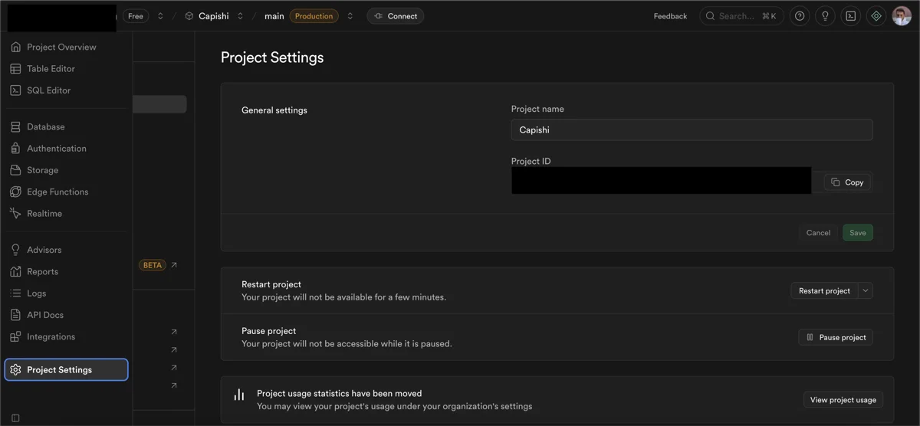Open the Reports page
920x426 pixels.
pos(42,271)
